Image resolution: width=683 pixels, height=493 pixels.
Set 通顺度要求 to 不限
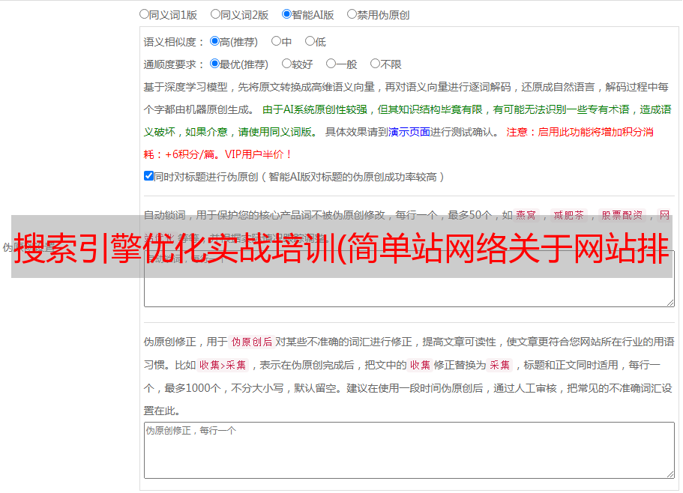click(375, 64)
